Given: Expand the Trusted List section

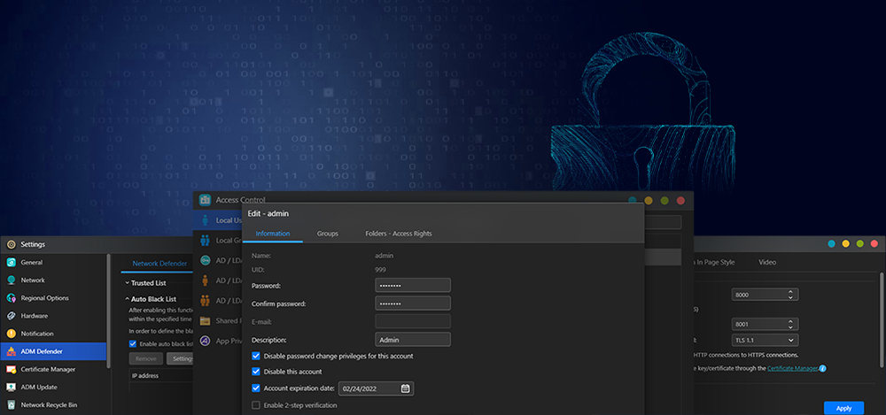Looking at the screenshot, I should (x=126, y=283).
